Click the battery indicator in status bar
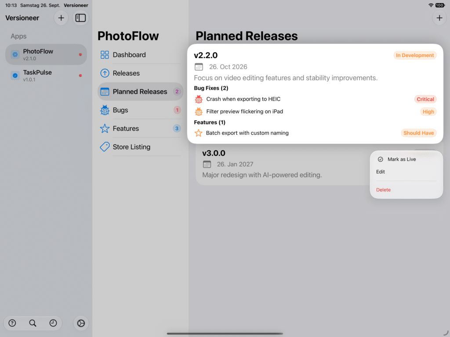The image size is (450, 337). (x=440, y=5)
